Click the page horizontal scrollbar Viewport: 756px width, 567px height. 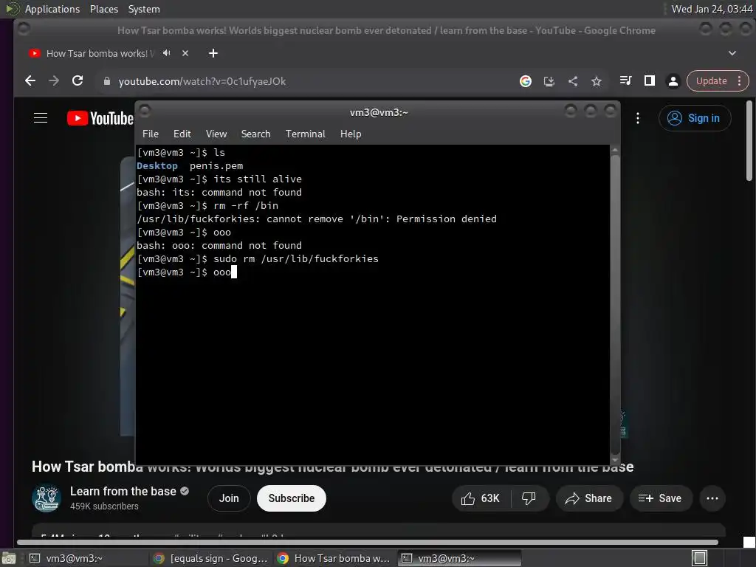368,542
